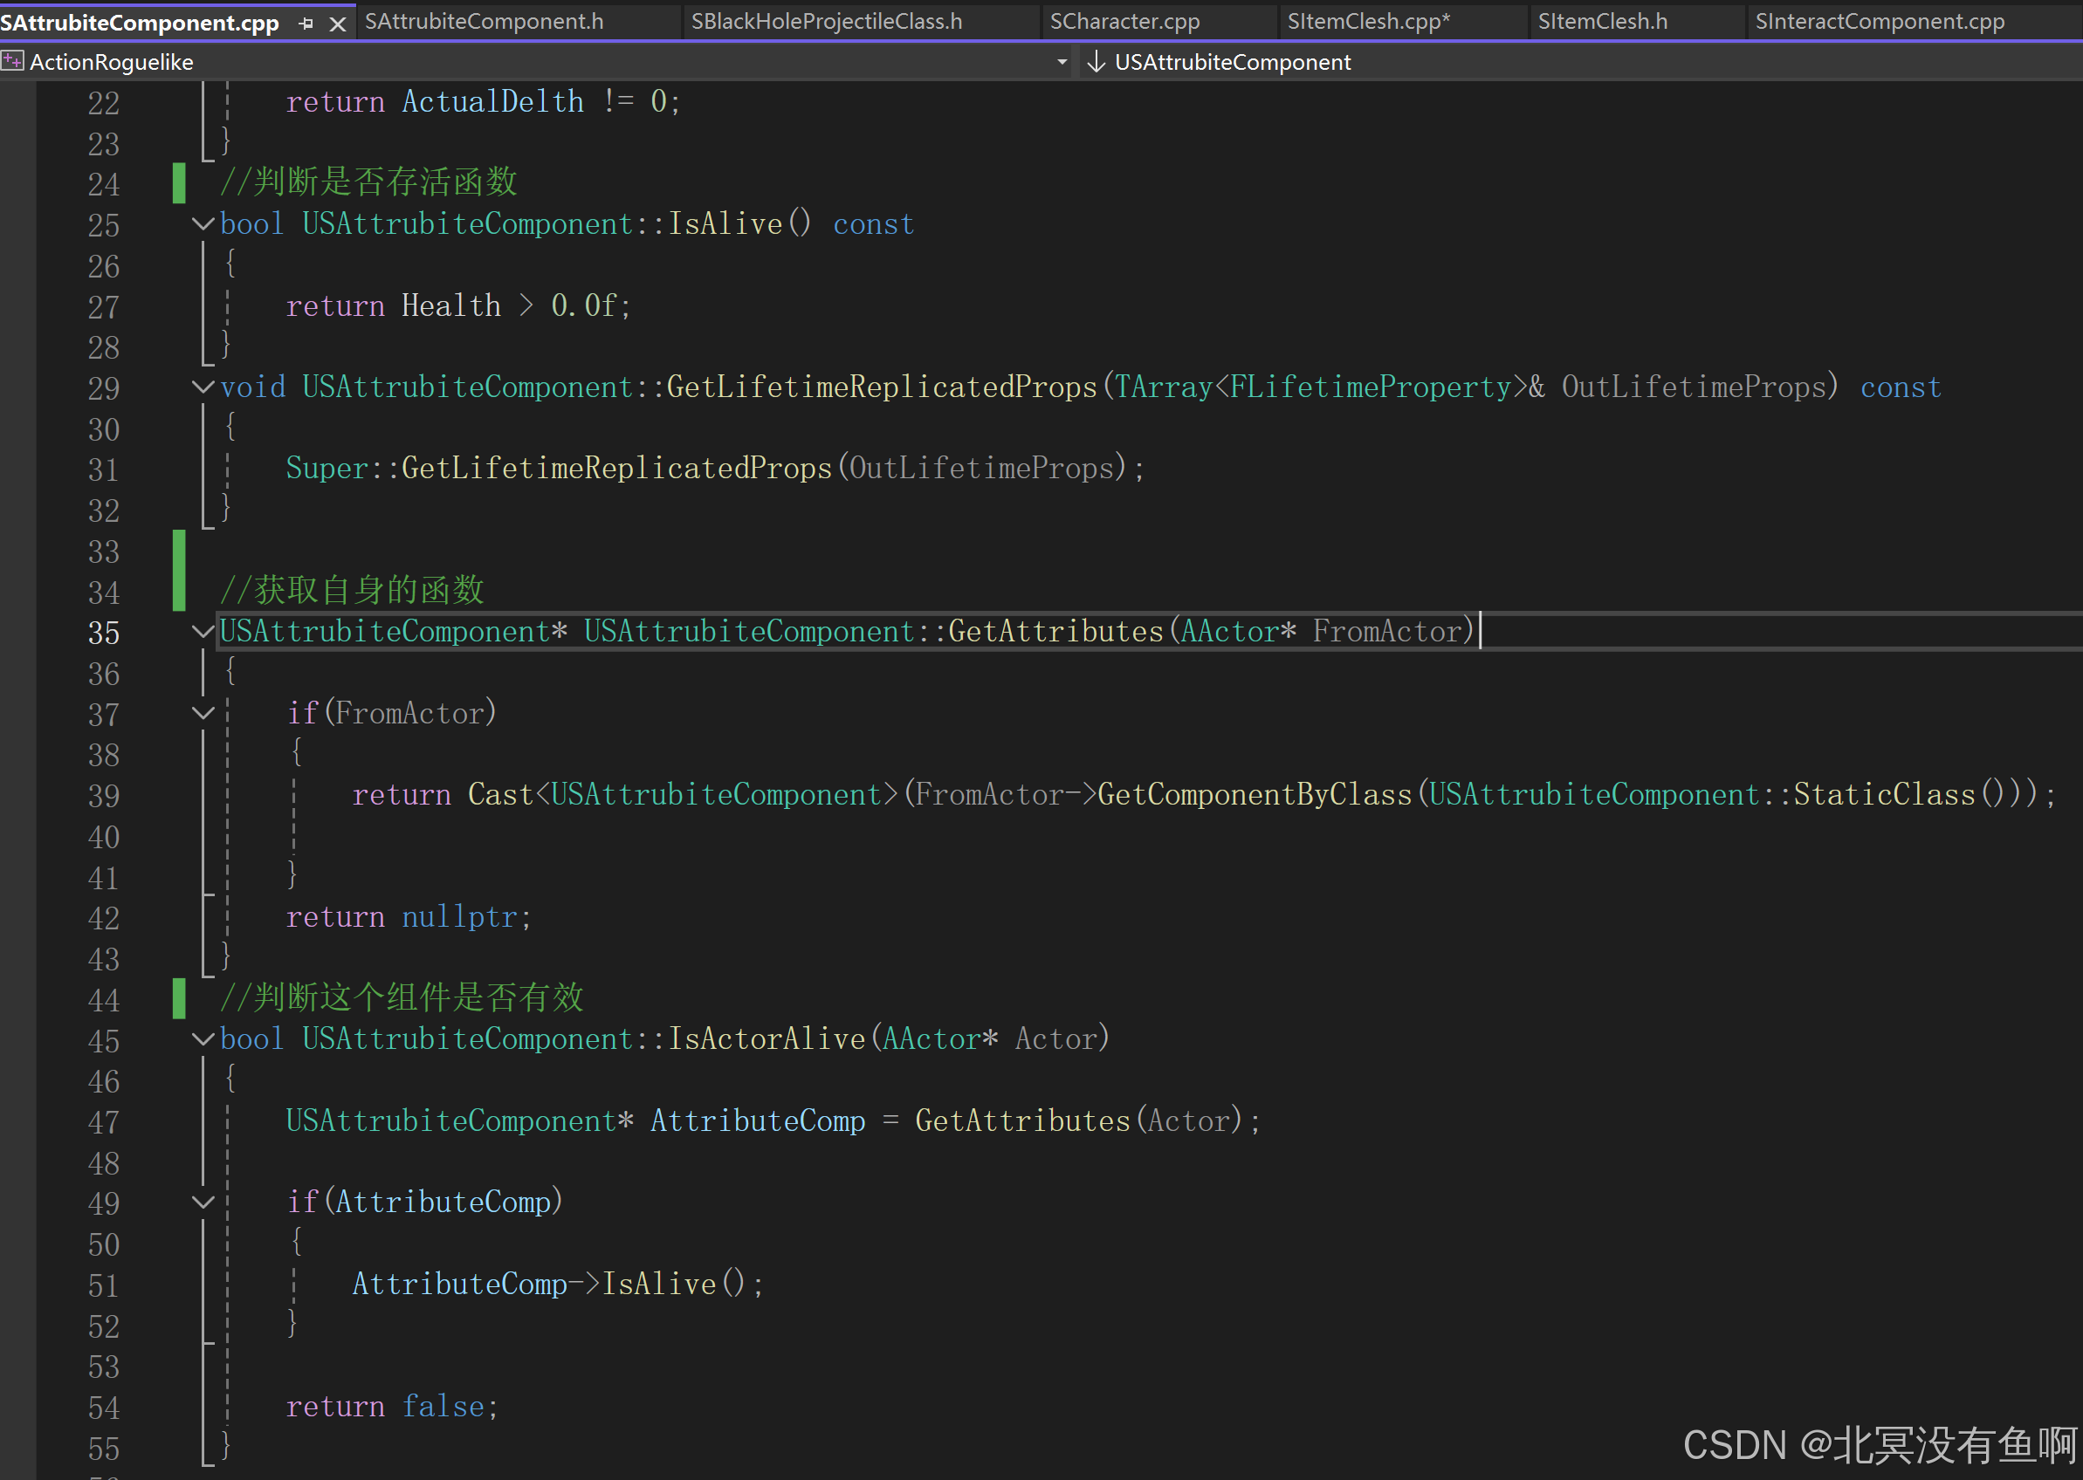Open the SBlackHoleProjectileClass.h tab
The height and width of the screenshot is (1480, 2083).
826,21
